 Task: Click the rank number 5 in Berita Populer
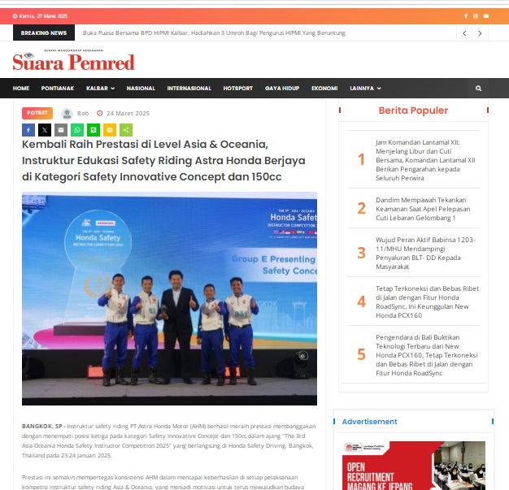click(x=361, y=354)
